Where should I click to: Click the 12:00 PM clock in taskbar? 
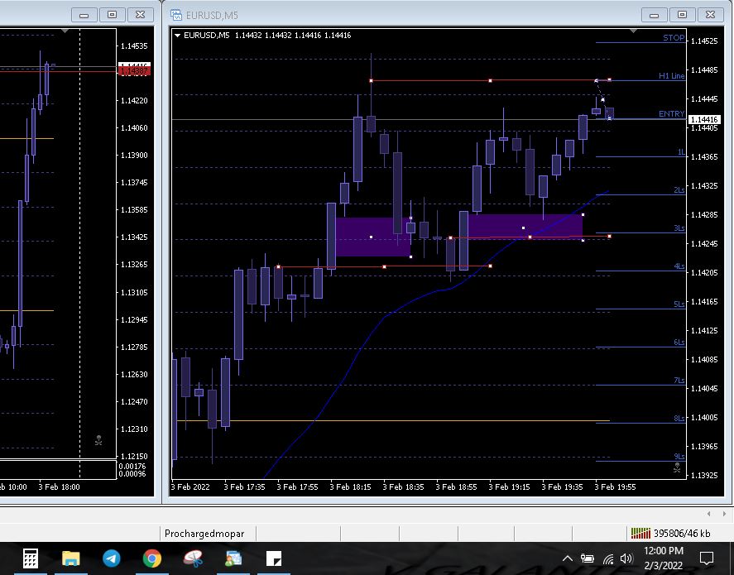pyautogui.click(x=664, y=551)
